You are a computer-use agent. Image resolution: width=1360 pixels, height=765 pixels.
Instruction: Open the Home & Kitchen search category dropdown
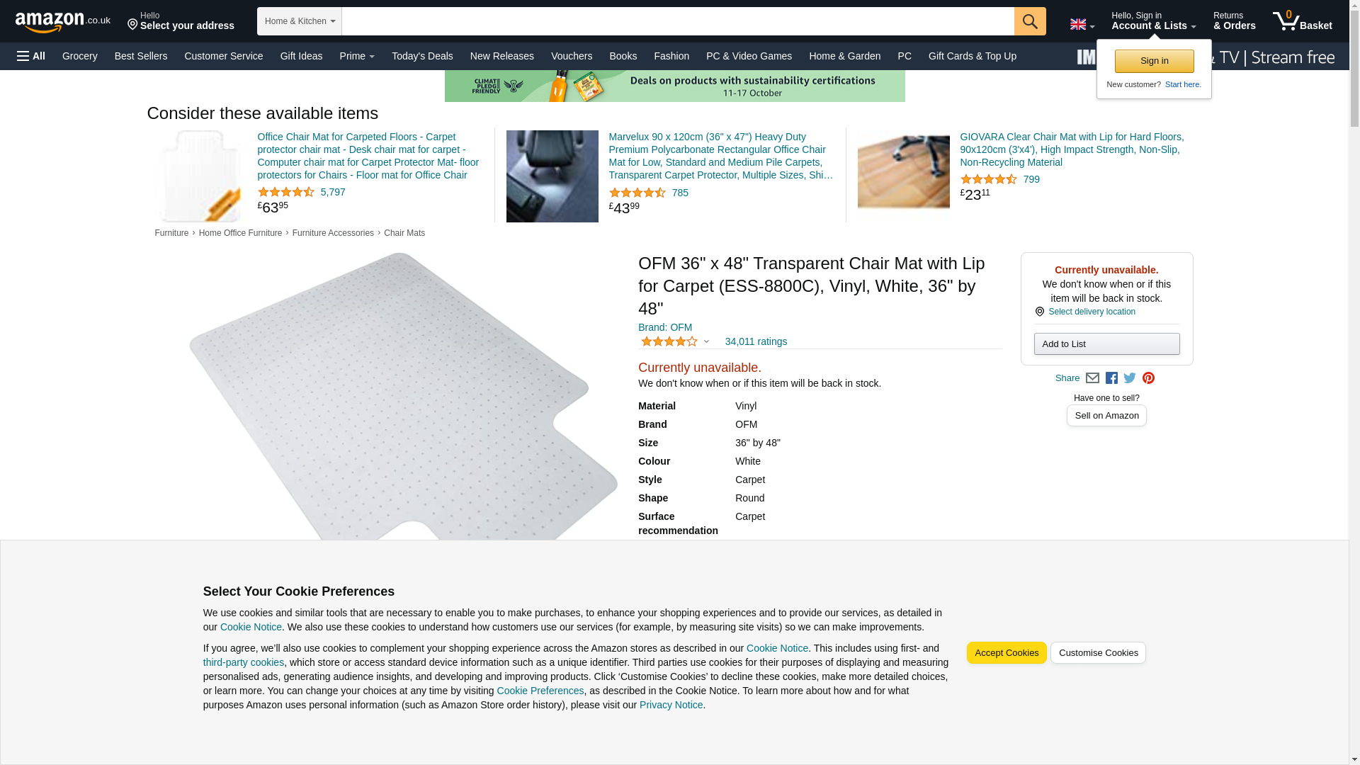point(299,21)
